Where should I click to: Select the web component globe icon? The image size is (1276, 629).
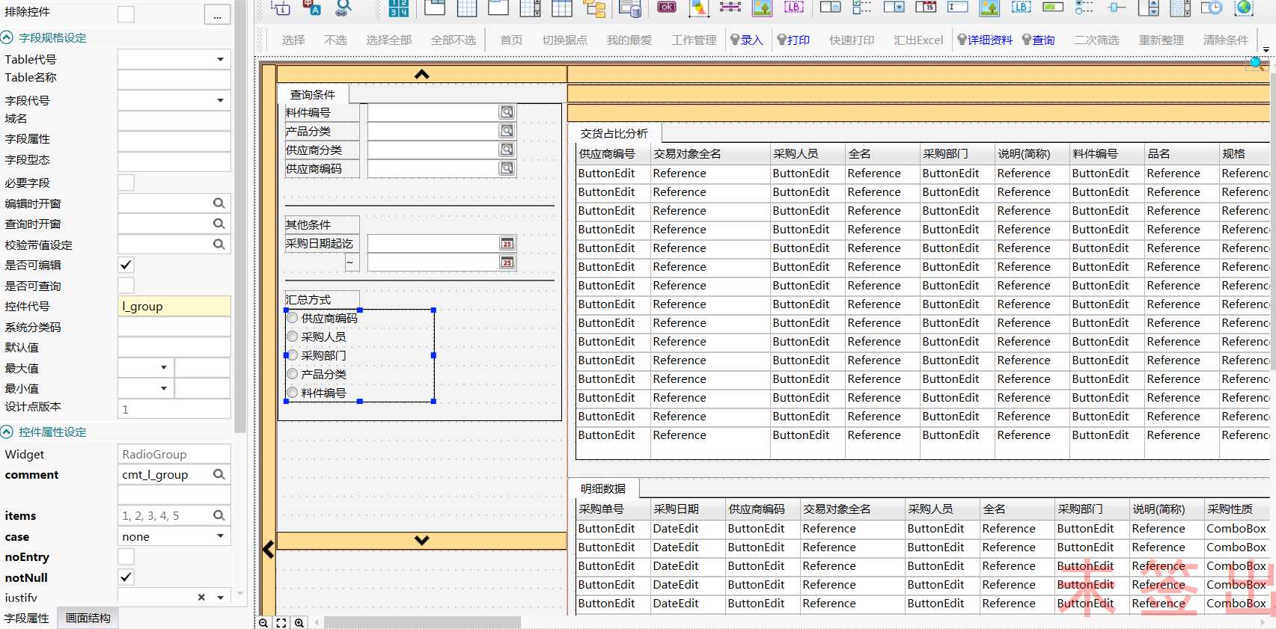[1244, 7]
